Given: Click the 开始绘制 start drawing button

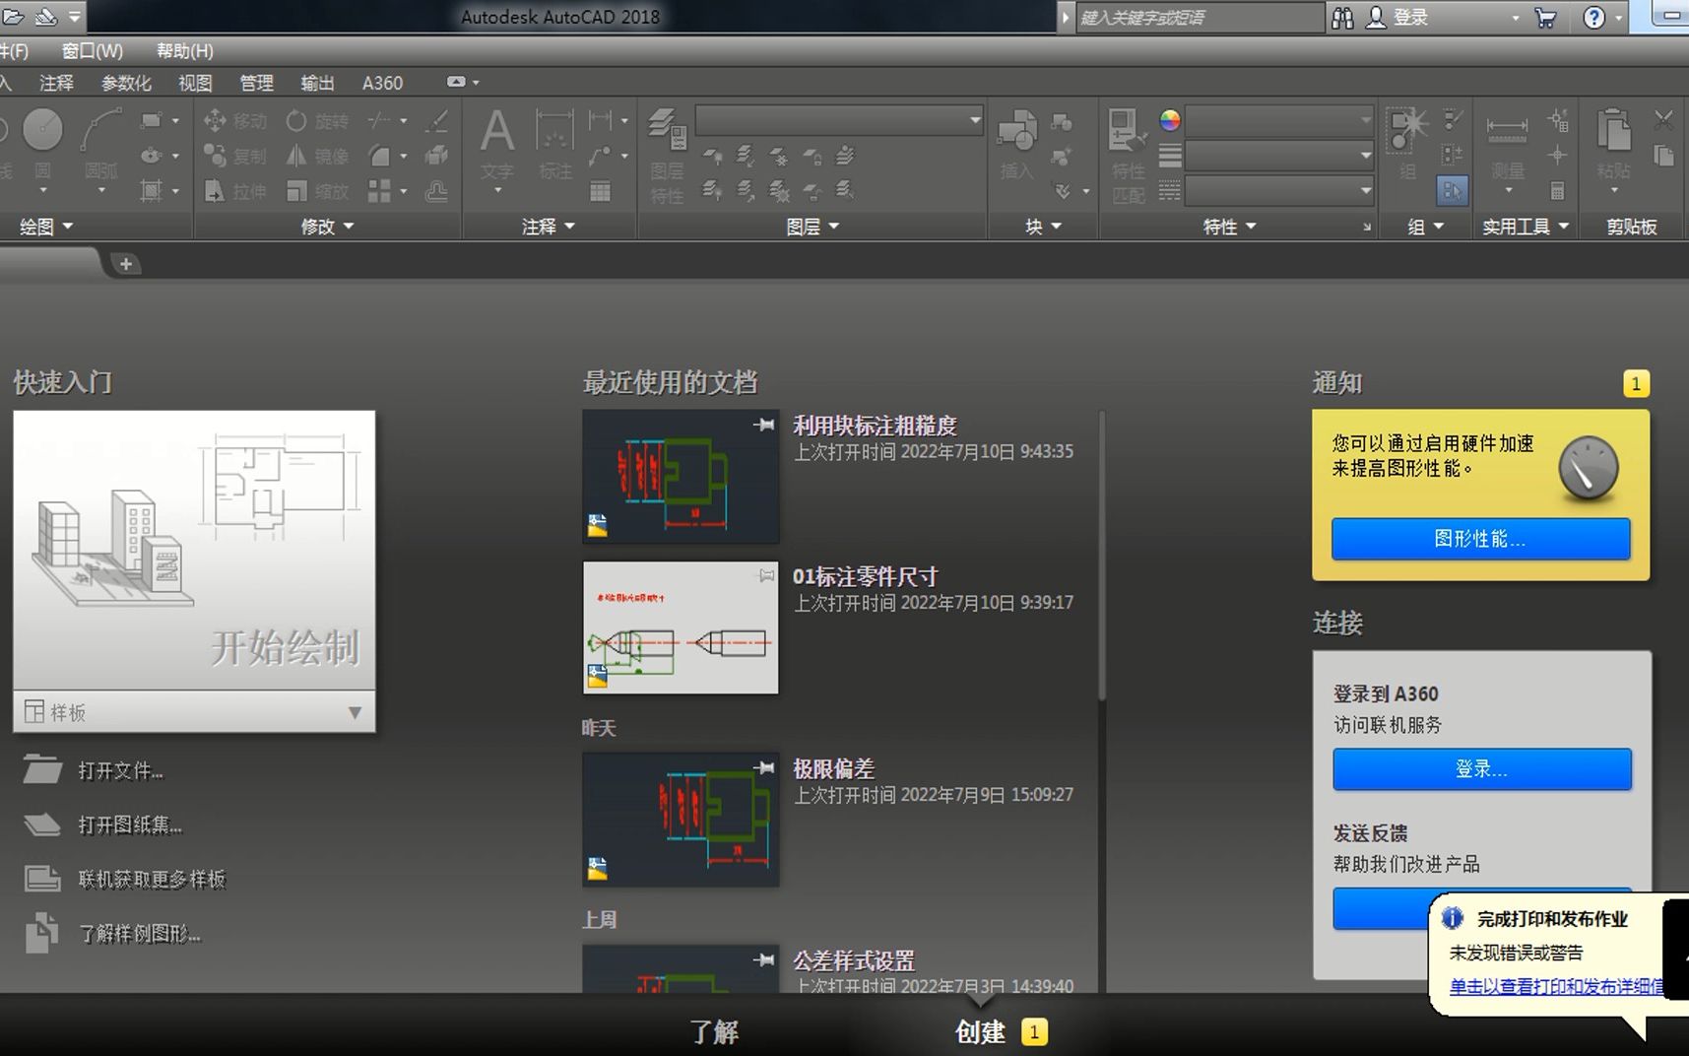Looking at the screenshot, I should tap(286, 647).
